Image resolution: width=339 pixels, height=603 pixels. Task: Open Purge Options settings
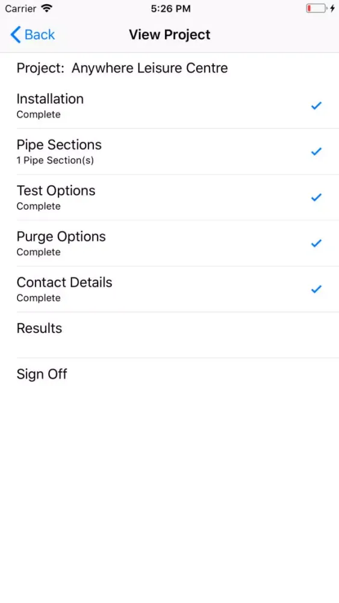click(169, 243)
